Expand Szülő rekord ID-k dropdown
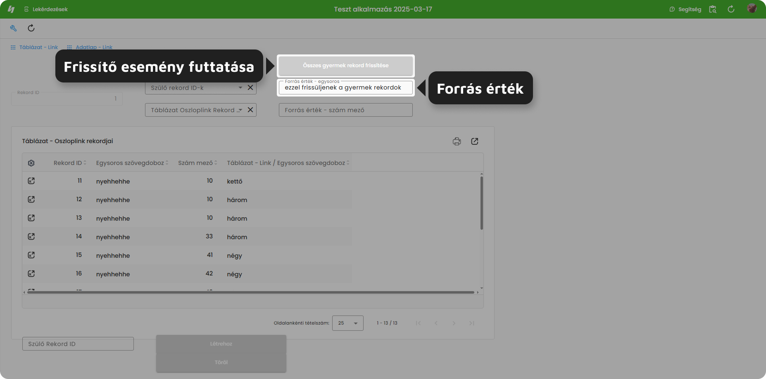 coord(240,87)
